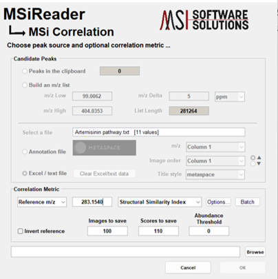Click the Options... button

click(x=218, y=202)
